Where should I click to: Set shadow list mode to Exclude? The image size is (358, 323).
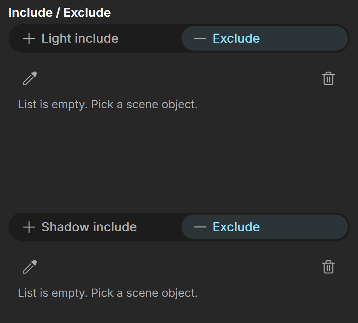point(265,227)
